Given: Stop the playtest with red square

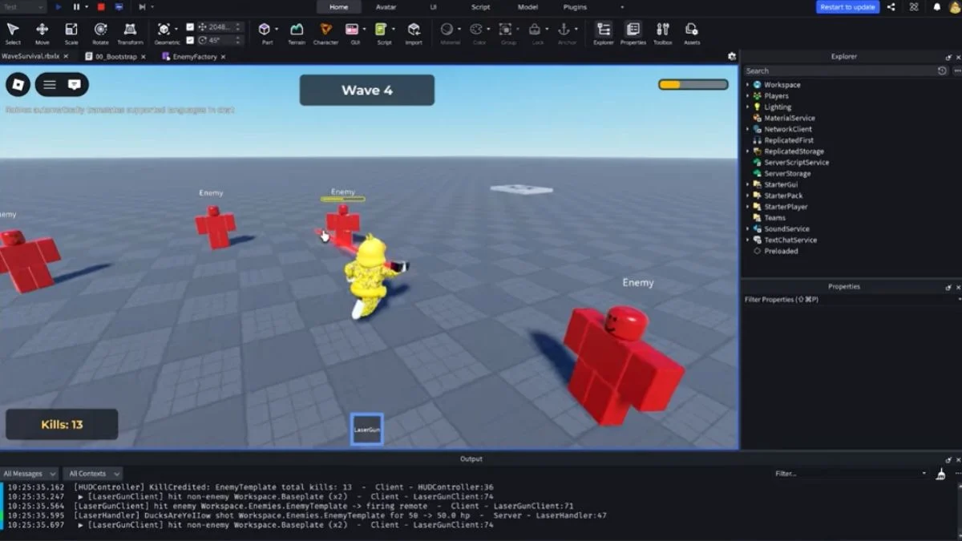Looking at the screenshot, I should click(101, 6).
